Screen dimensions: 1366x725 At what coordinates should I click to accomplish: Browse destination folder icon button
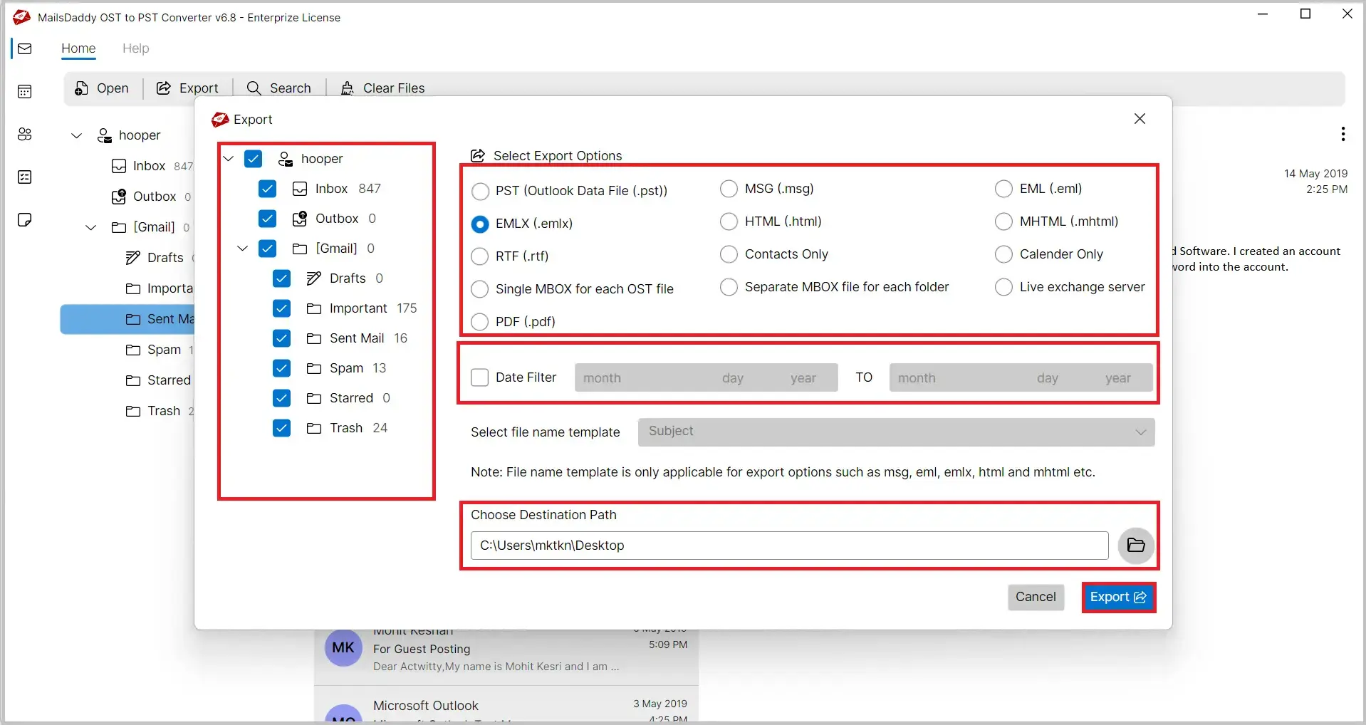1136,546
